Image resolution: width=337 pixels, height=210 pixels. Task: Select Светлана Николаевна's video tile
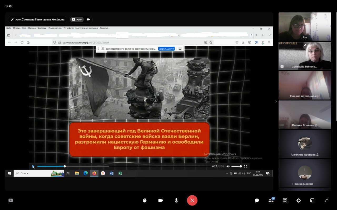click(305, 56)
